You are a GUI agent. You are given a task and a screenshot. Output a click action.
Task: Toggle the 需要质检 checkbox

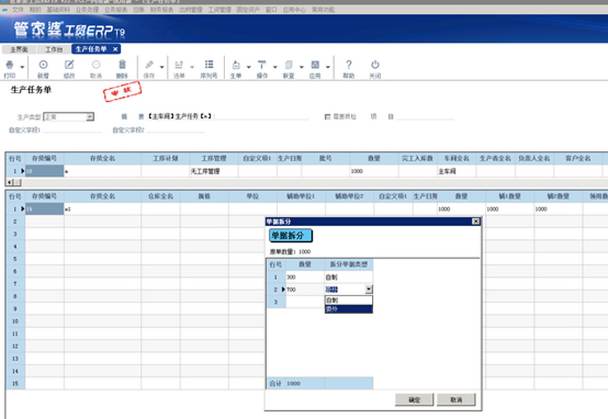tap(328, 117)
